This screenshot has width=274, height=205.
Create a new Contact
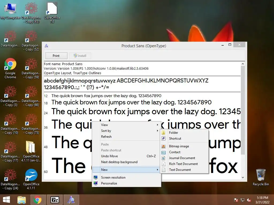[185, 152]
